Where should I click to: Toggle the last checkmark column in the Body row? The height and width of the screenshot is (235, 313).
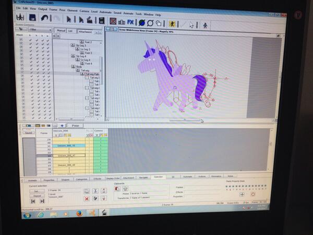48,66
